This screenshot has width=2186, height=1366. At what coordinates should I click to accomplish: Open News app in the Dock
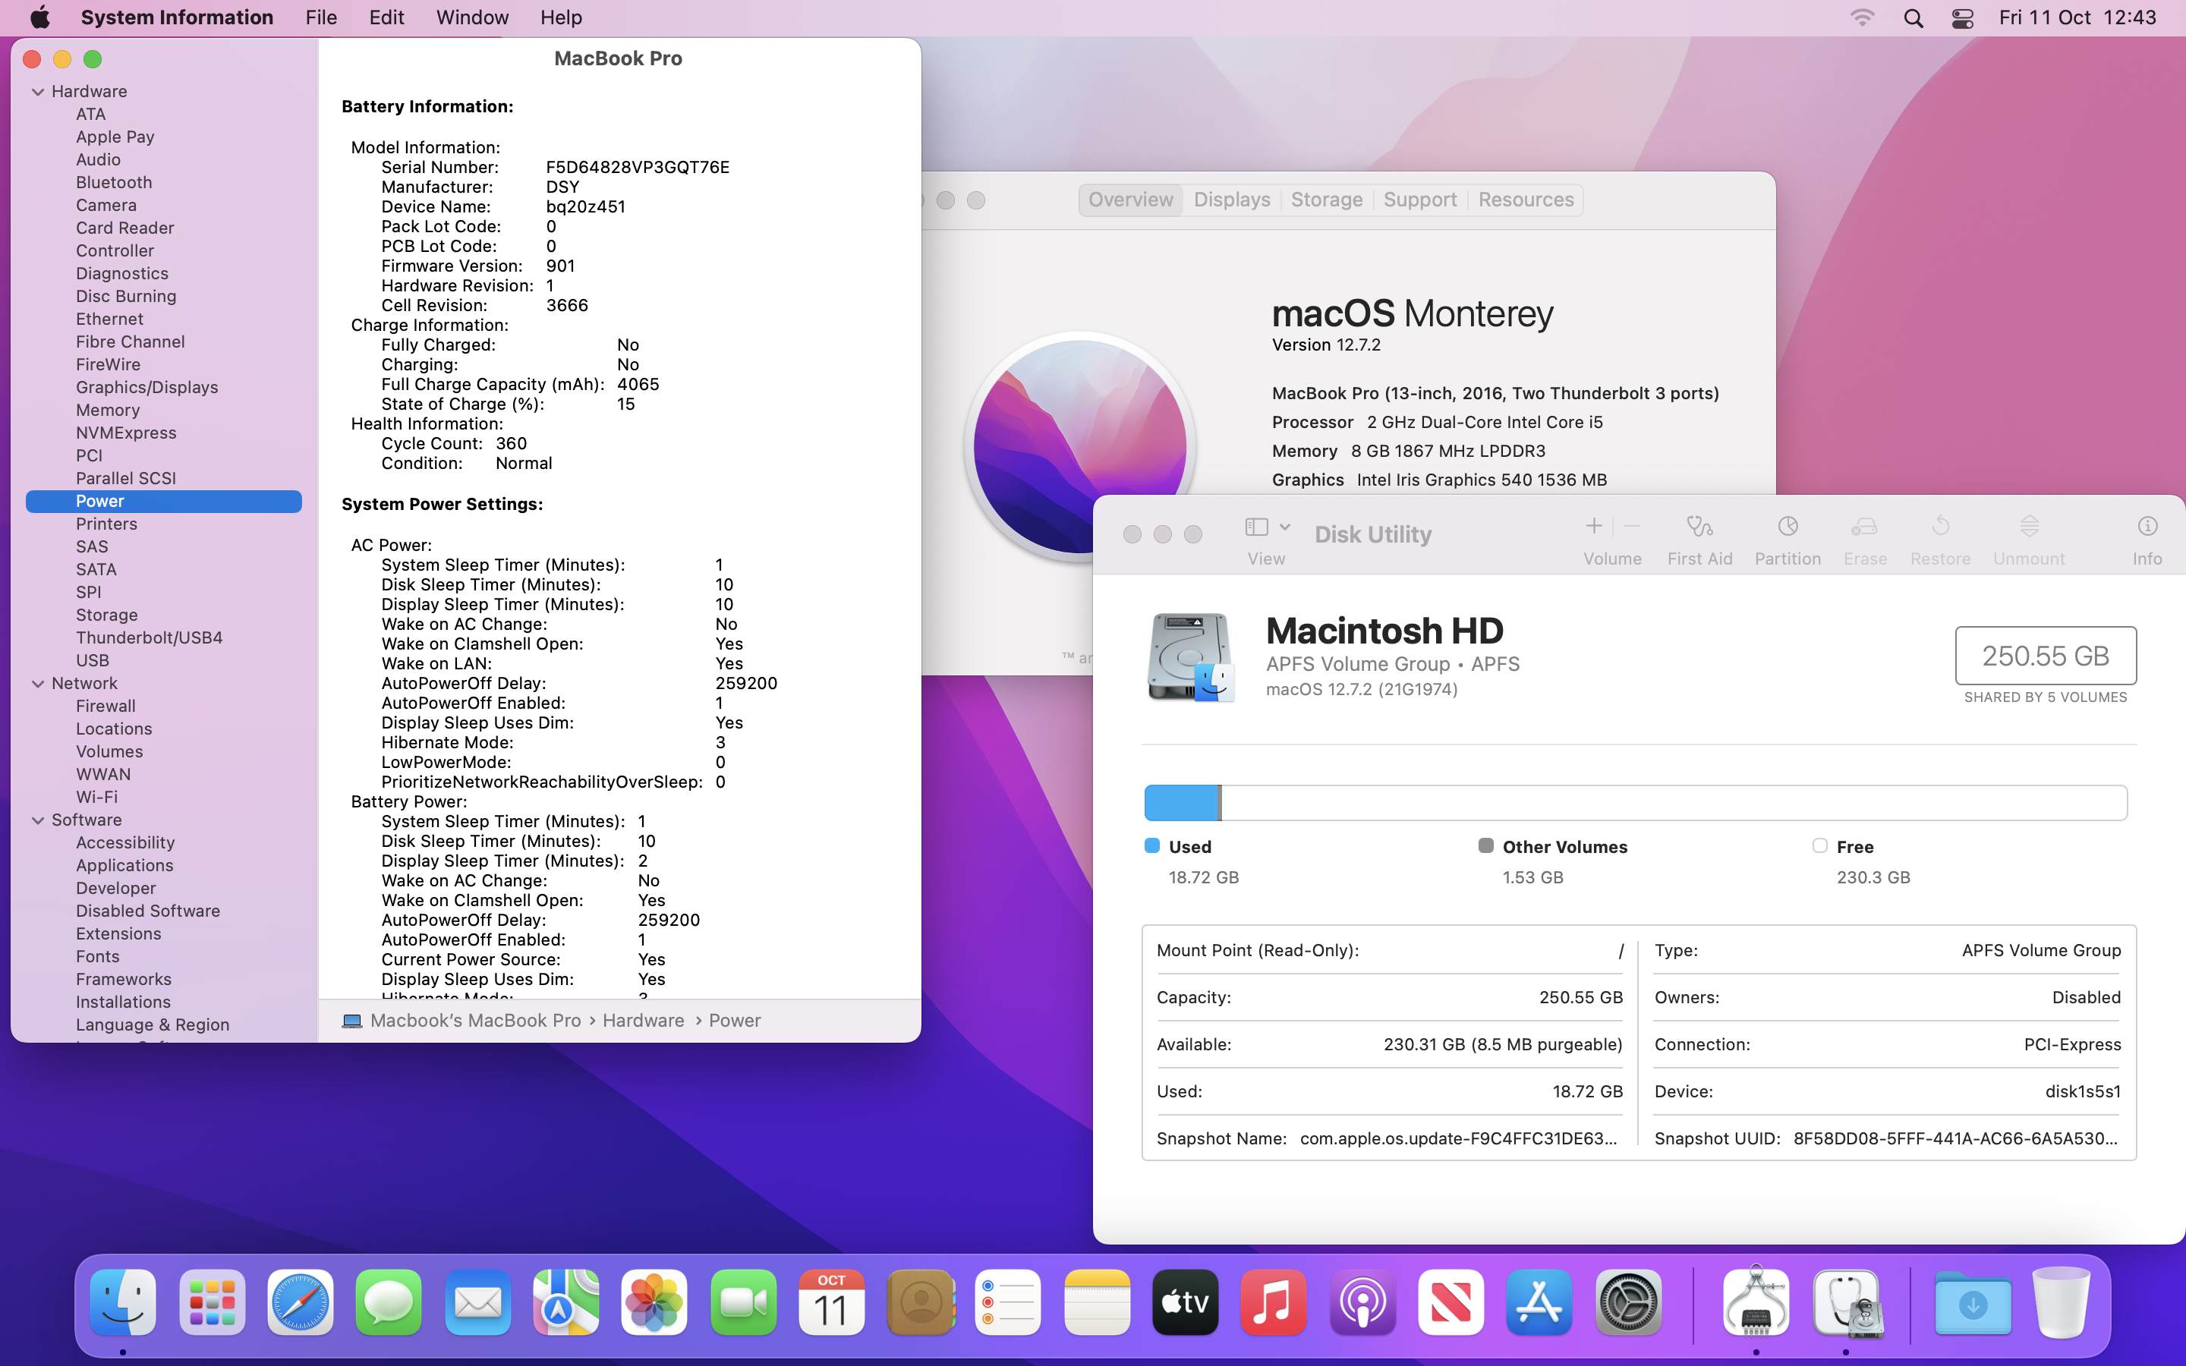click(1451, 1301)
